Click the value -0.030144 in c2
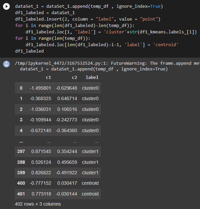The width and height of the screenshot is (200, 209). click(x=66, y=194)
